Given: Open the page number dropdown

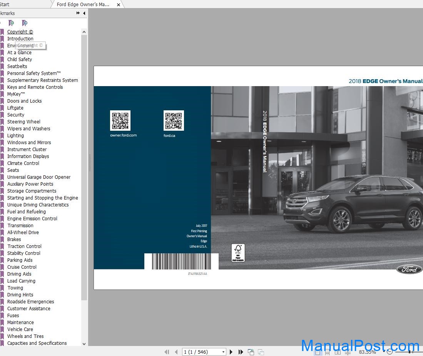Looking at the screenshot, I should pos(223,352).
